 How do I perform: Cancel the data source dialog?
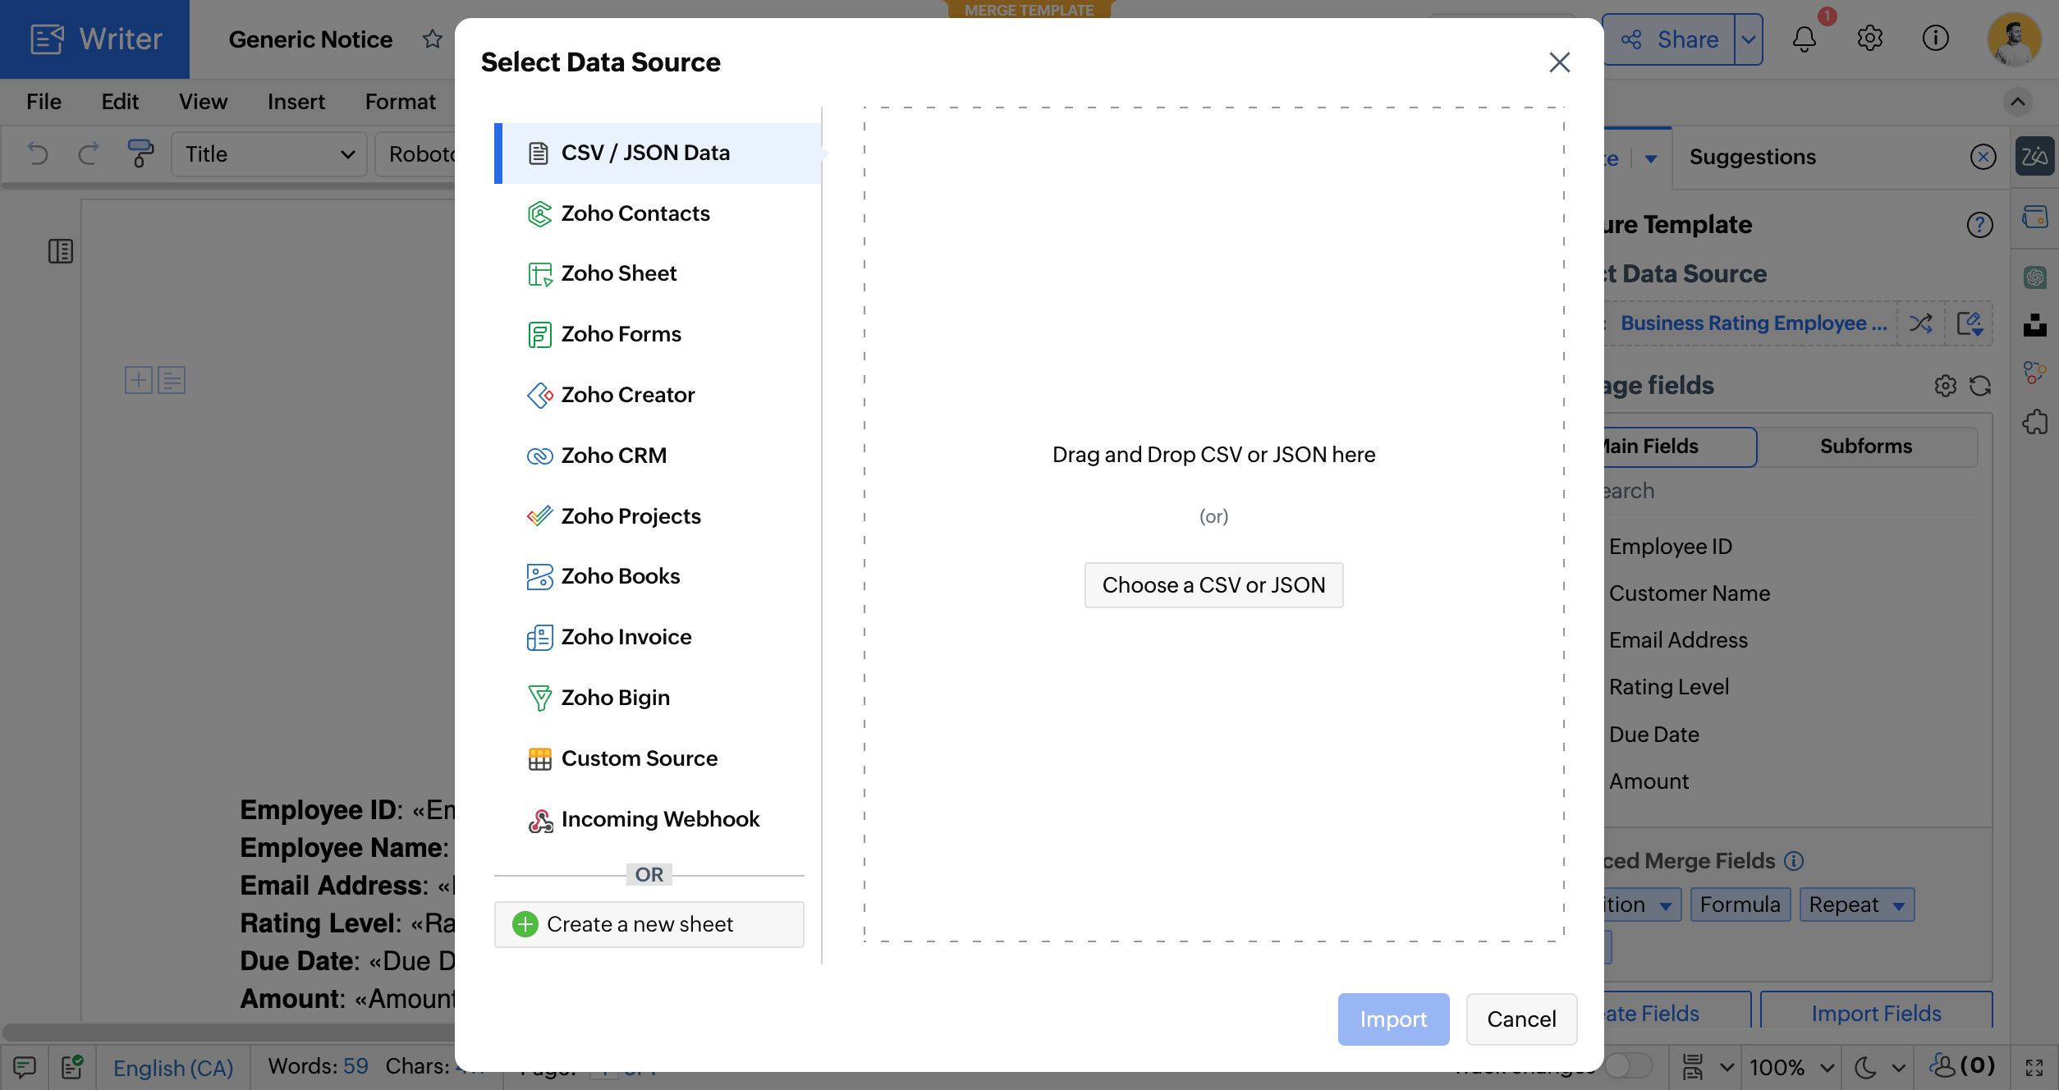[1521, 1019]
